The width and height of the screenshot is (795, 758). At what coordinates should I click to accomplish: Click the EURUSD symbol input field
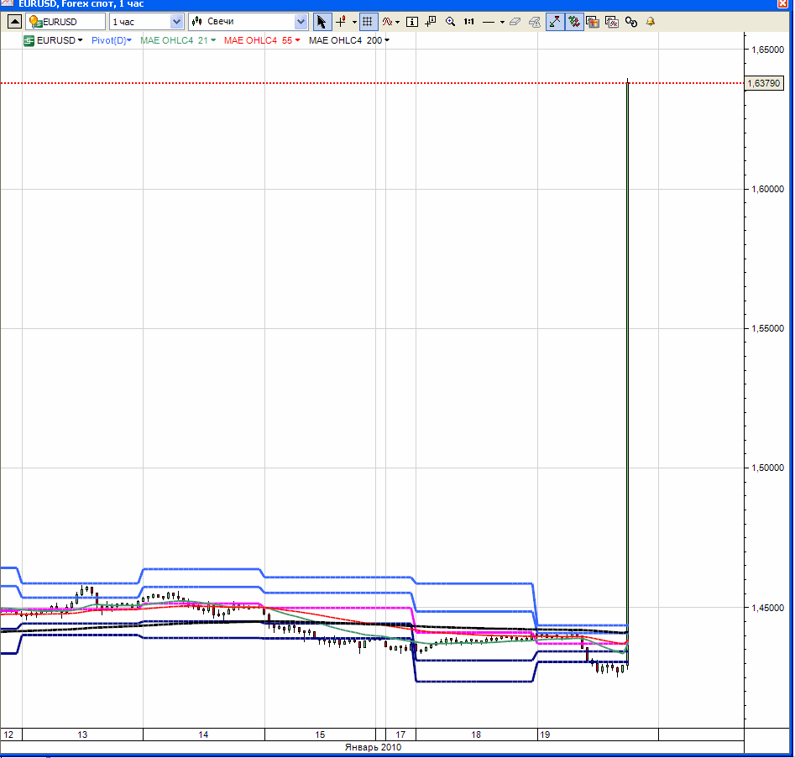coord(66,22)
